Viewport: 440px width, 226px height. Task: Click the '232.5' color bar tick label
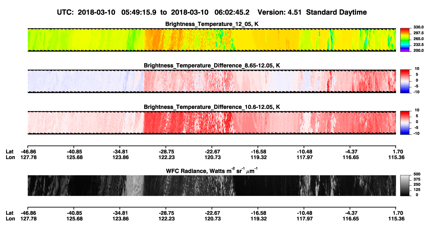coord(418,44)
